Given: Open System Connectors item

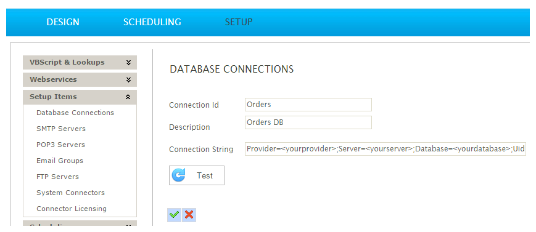Looking at the screenshot, I should (x=70, y=193).
